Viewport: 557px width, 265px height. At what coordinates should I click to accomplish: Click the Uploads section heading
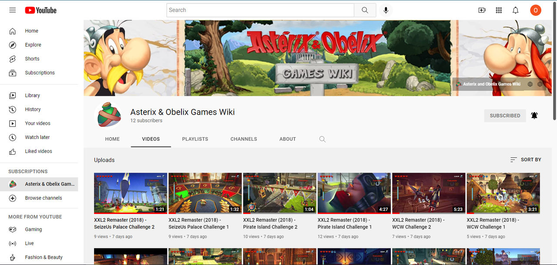(x=104, y=160)
